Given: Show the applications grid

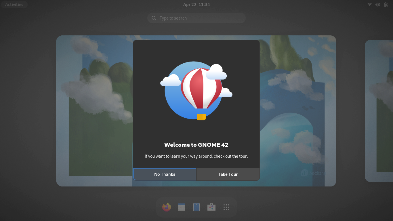Looking at the screenshot, I should pyautogui.click(x=226, y=207).
